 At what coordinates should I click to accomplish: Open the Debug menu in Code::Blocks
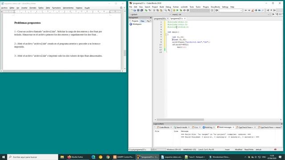pyautogui.click(x=168, y=7)
